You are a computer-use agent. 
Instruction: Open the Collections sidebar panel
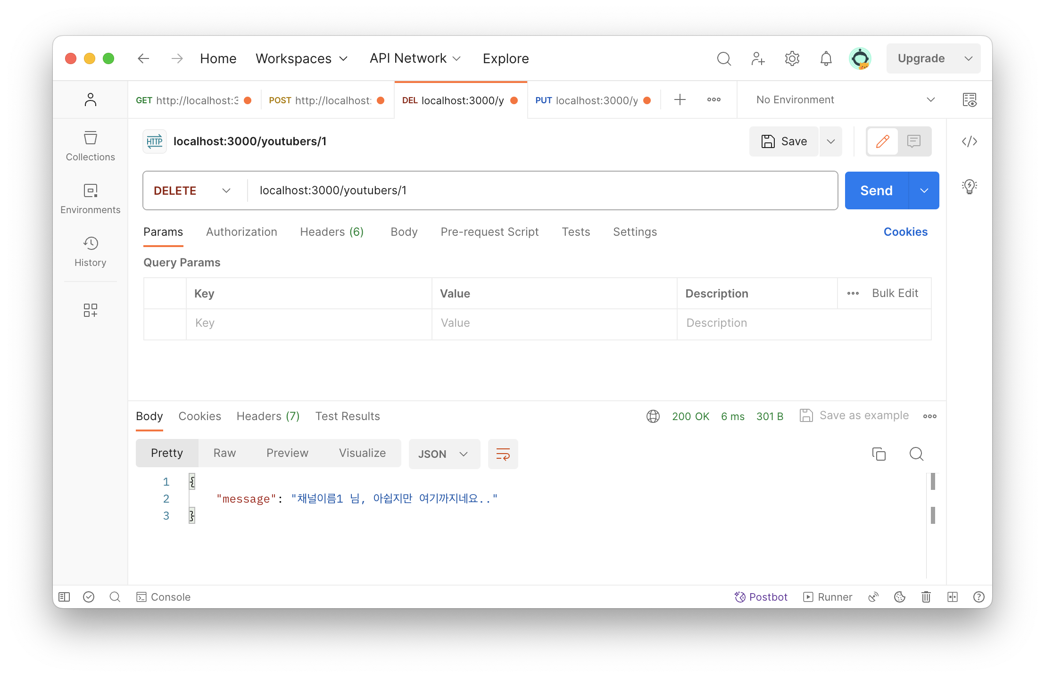coord(90,146)
